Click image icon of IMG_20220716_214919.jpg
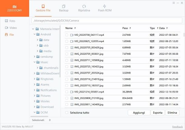 pos(72,79)
